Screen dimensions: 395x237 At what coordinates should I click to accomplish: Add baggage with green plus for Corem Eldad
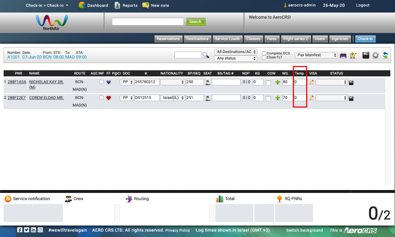click(278, 98)
